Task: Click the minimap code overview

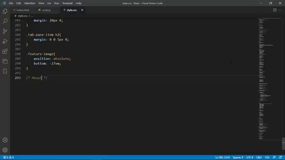Action: pos(270,79)
